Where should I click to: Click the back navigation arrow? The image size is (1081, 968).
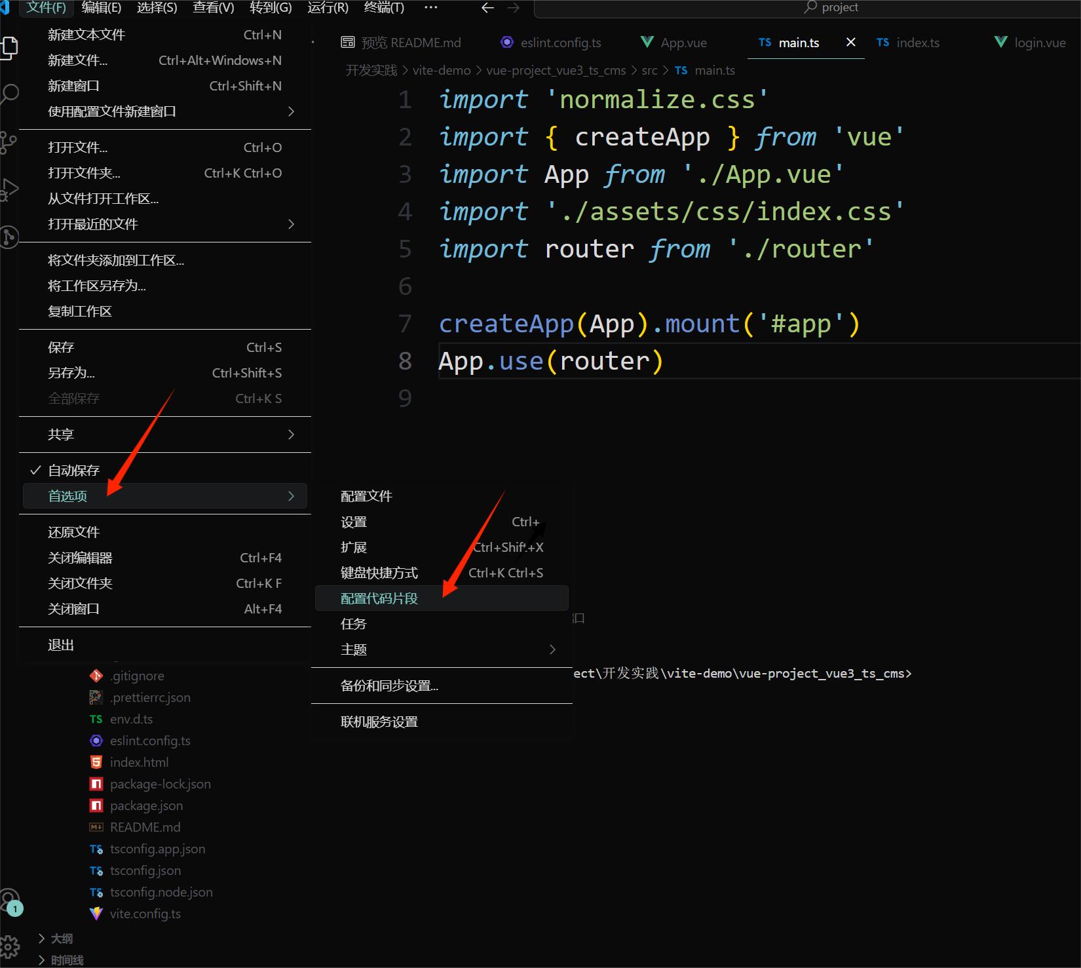(487, 8)
